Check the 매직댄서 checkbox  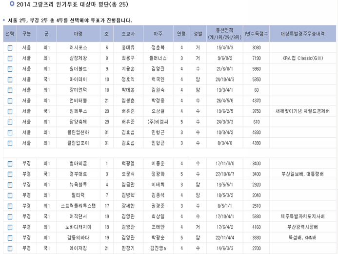coord(10,216)
